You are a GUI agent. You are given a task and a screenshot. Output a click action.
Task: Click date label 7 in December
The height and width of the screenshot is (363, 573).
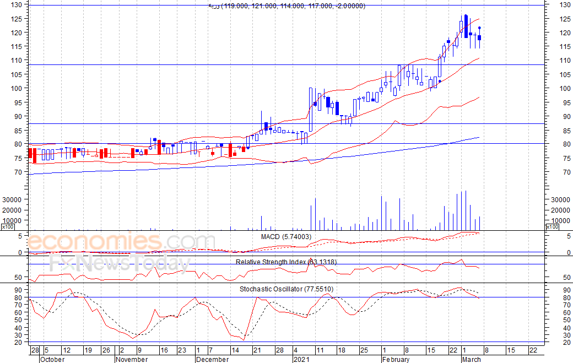(210, 350)
